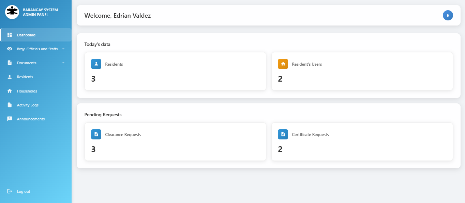Expand Brgy. Officials and Staffs dropdown arrow
This screenshot has height=203, width=465.
[63, 49]
